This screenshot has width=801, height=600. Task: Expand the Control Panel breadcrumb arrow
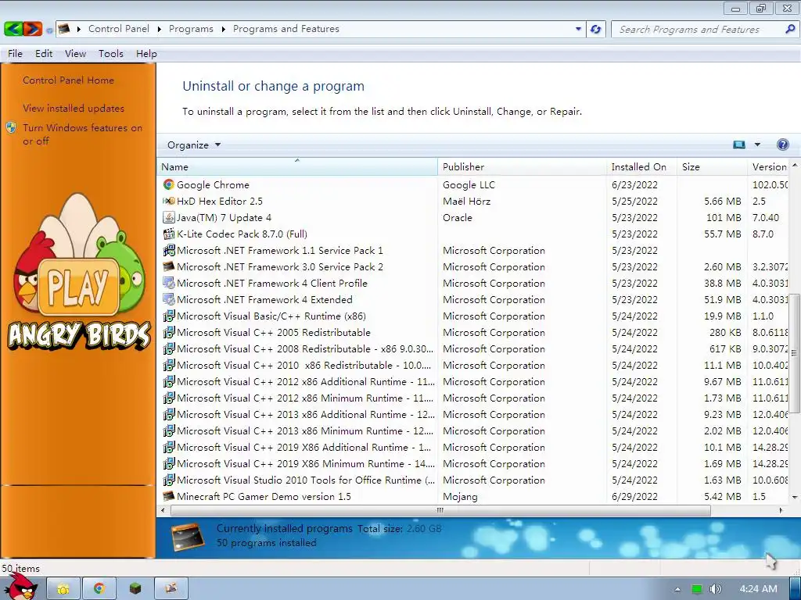pyautogui.click(x=159, y=29)
